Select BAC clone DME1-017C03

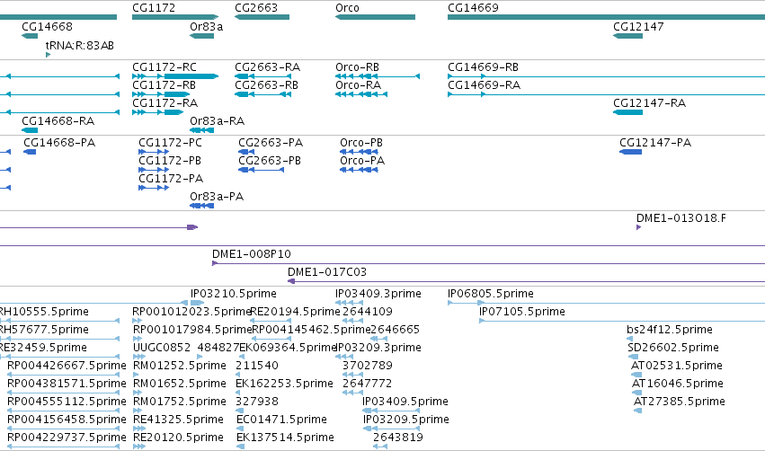tap(327, 272)
